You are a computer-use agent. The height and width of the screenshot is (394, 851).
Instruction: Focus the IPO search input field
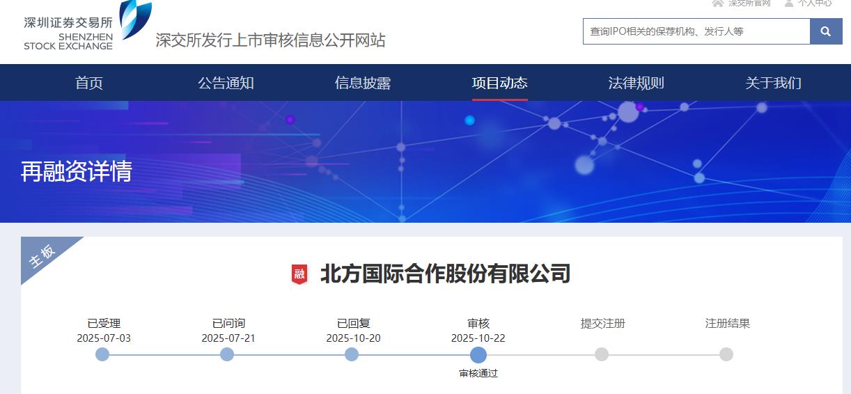(696, 31)
